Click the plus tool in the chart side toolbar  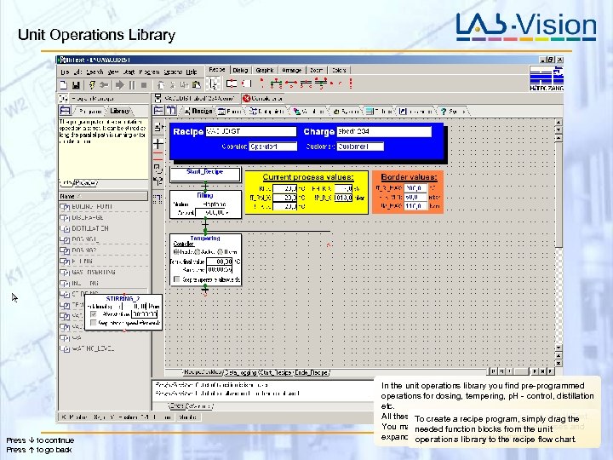(158, 144)
